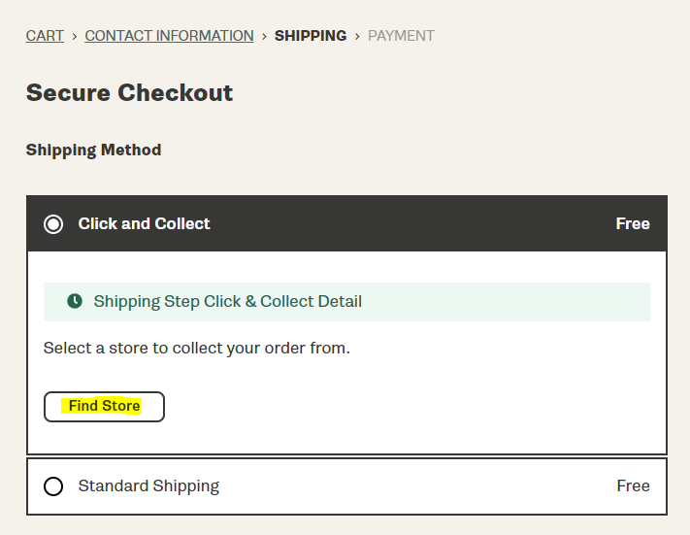Click the Standard Shipping label text
This screenshot has height=535, width=690.
(148, 486)
